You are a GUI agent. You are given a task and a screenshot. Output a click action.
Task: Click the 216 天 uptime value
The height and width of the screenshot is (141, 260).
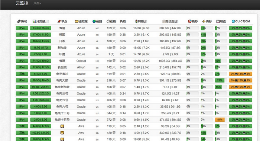(111, 81)
